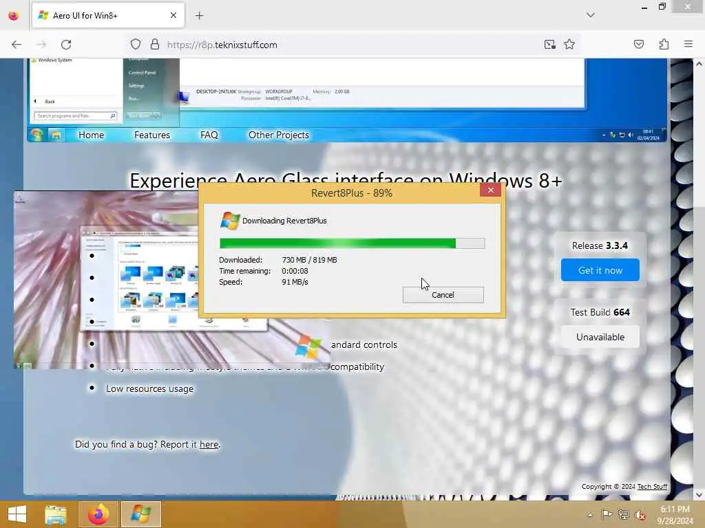
Task: Open Action Center flag icon
Action: (x=607, y=515)
